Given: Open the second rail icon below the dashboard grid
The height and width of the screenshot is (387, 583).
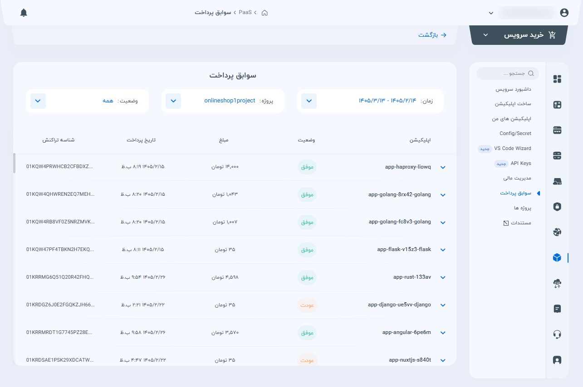Looking at the screenshot, I should pos(558,105).
